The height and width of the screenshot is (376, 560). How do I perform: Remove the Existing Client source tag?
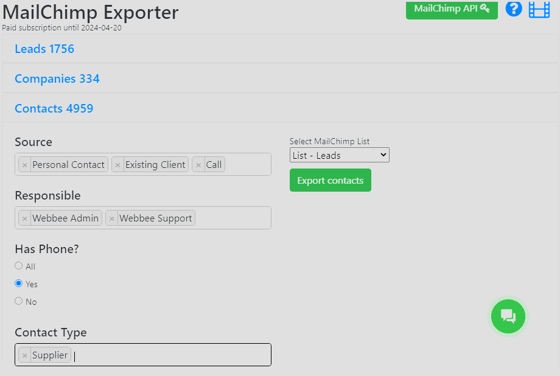pyautogui.click(x=117, y=165)
